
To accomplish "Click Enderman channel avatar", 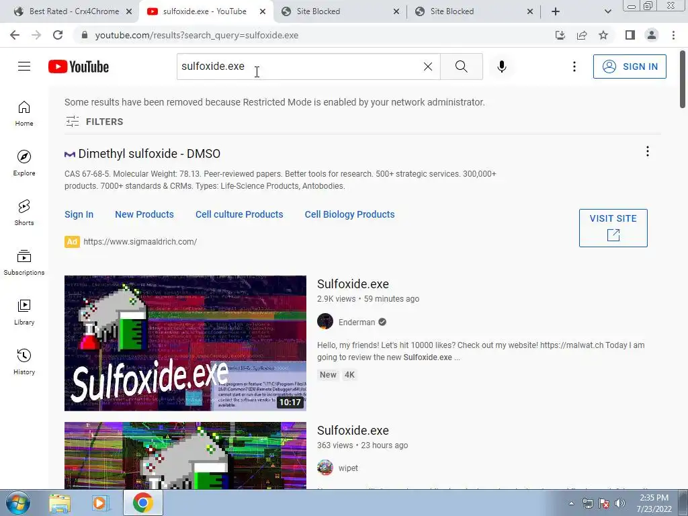I will 325,322.
